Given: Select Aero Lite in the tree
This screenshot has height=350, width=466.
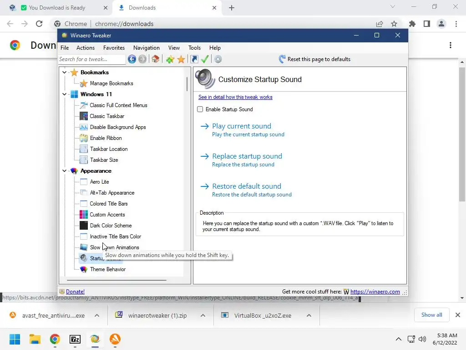Looking at the screenshot, I should tap(100, 182).
